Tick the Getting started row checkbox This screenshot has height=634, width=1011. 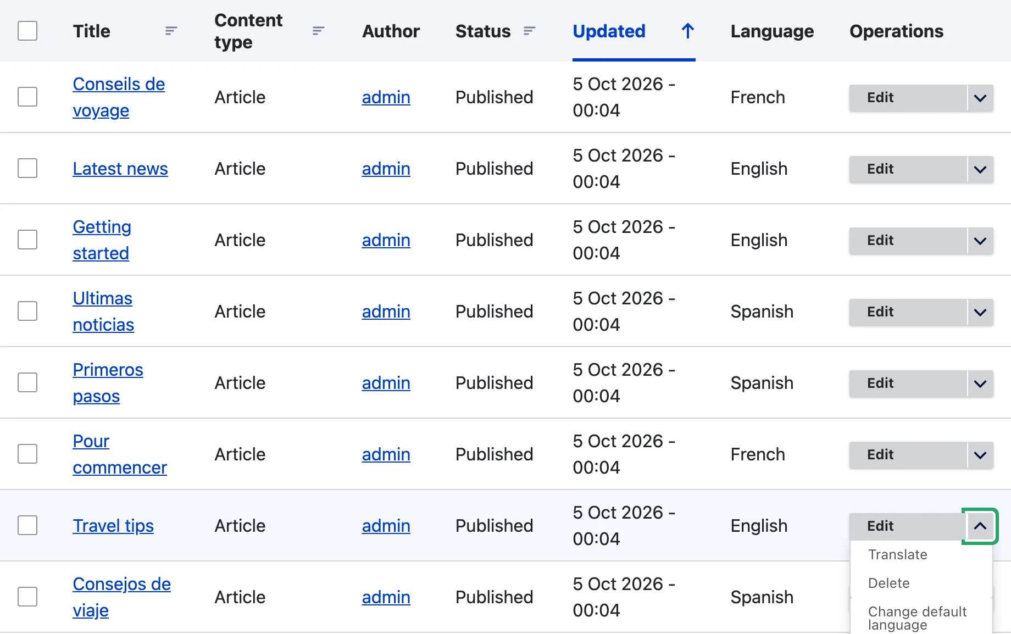pos(27,240)
